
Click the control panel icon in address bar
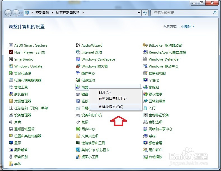click(x=27, y=13)
